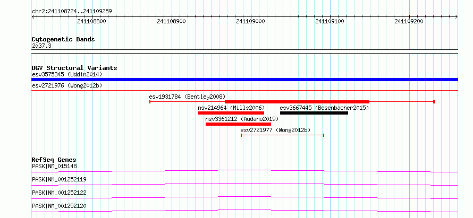Viewport: 473px width, 218px height.
Task: Open the PASK|NM_001252120 gene label
Action: click(59, 206)
